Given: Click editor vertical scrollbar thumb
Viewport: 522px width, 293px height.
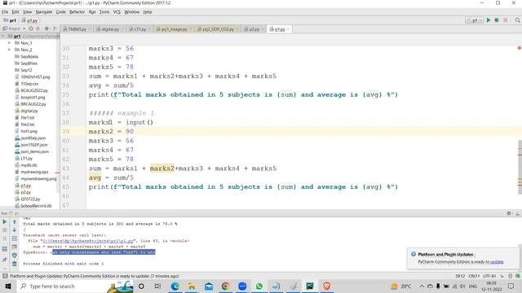Looking at the screenshot, I should click(520, 167).
